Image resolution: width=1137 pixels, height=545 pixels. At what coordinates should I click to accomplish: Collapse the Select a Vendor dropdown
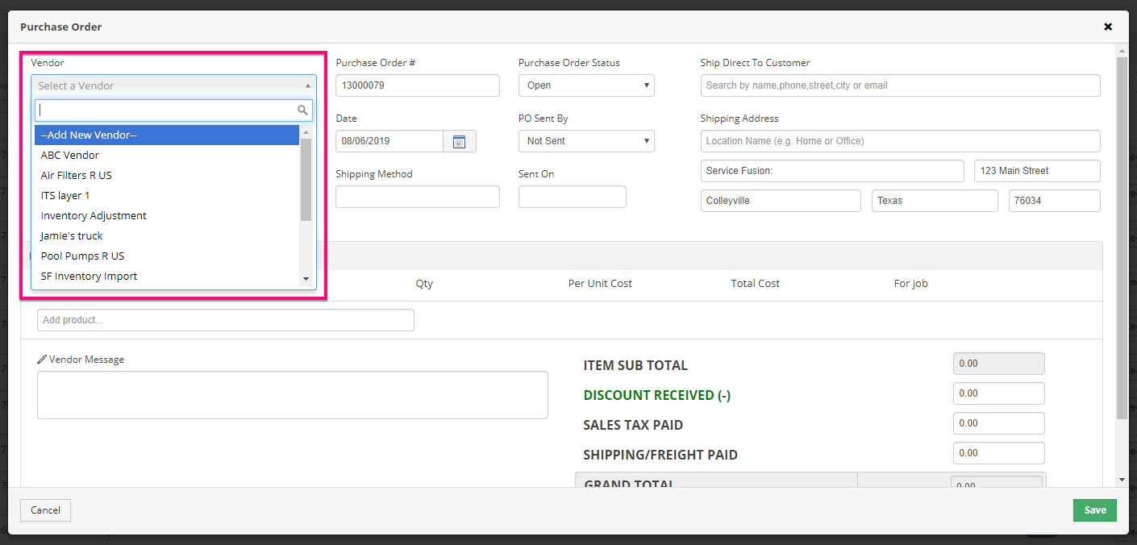[x=173, y=85]
